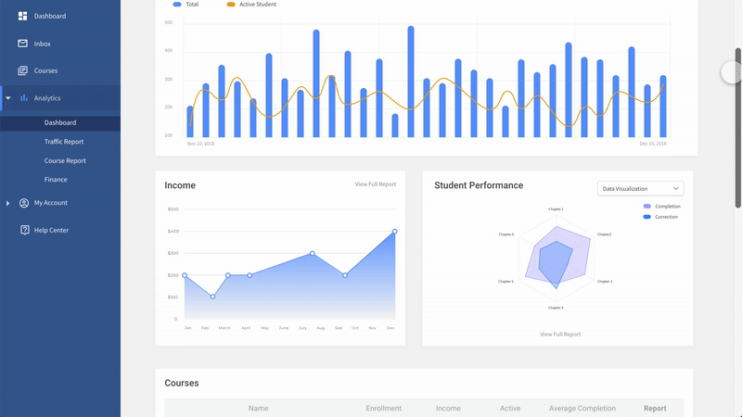Click the Dashboard grid icon in sidebar
The height and width of the screenshot is (417, 742).
[x=22, y=16]
